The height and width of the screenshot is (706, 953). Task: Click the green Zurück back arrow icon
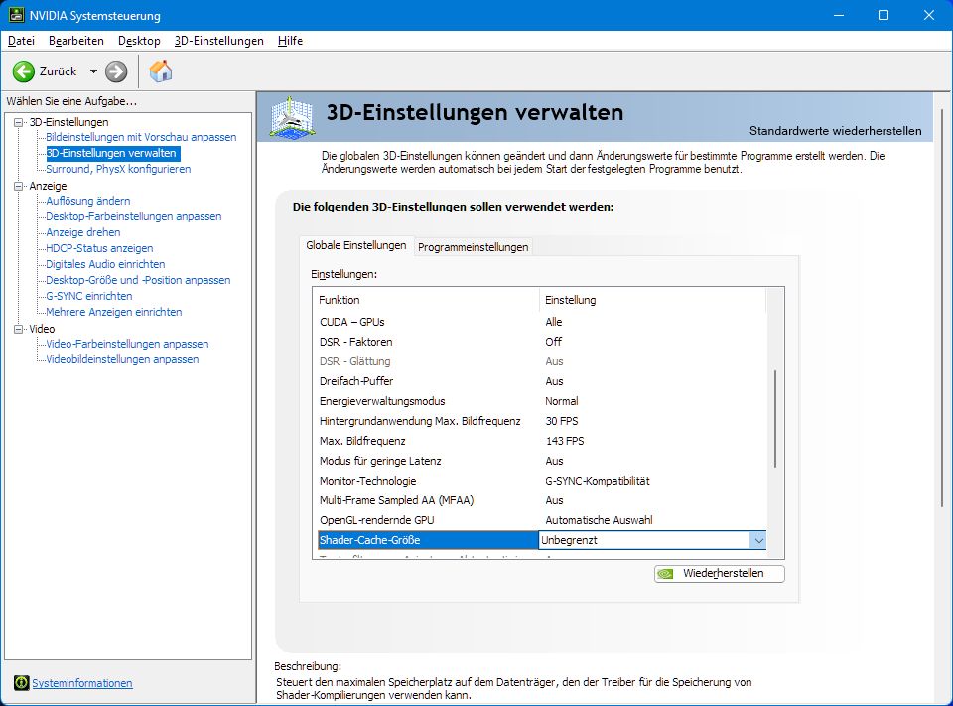coord(24,71)
